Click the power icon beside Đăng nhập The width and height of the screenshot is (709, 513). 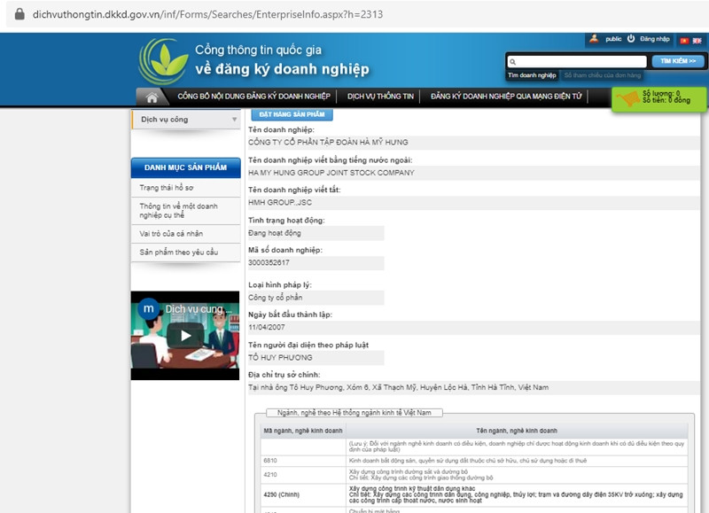[x=631, y=39]
